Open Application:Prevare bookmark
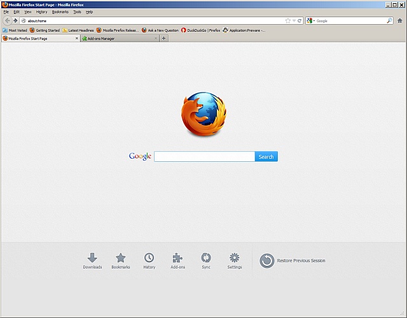 [244, 30]
